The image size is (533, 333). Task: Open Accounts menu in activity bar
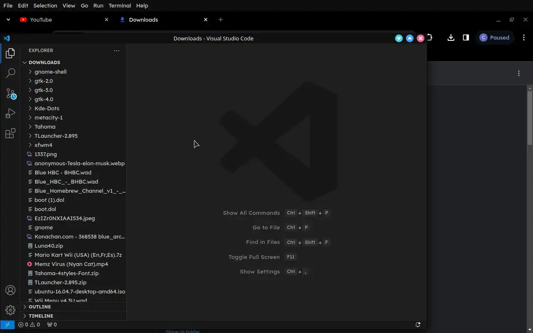[x=10, y=290]
